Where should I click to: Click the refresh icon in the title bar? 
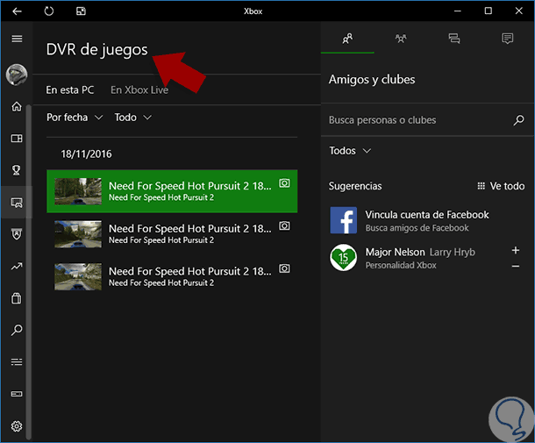(49, 11)
